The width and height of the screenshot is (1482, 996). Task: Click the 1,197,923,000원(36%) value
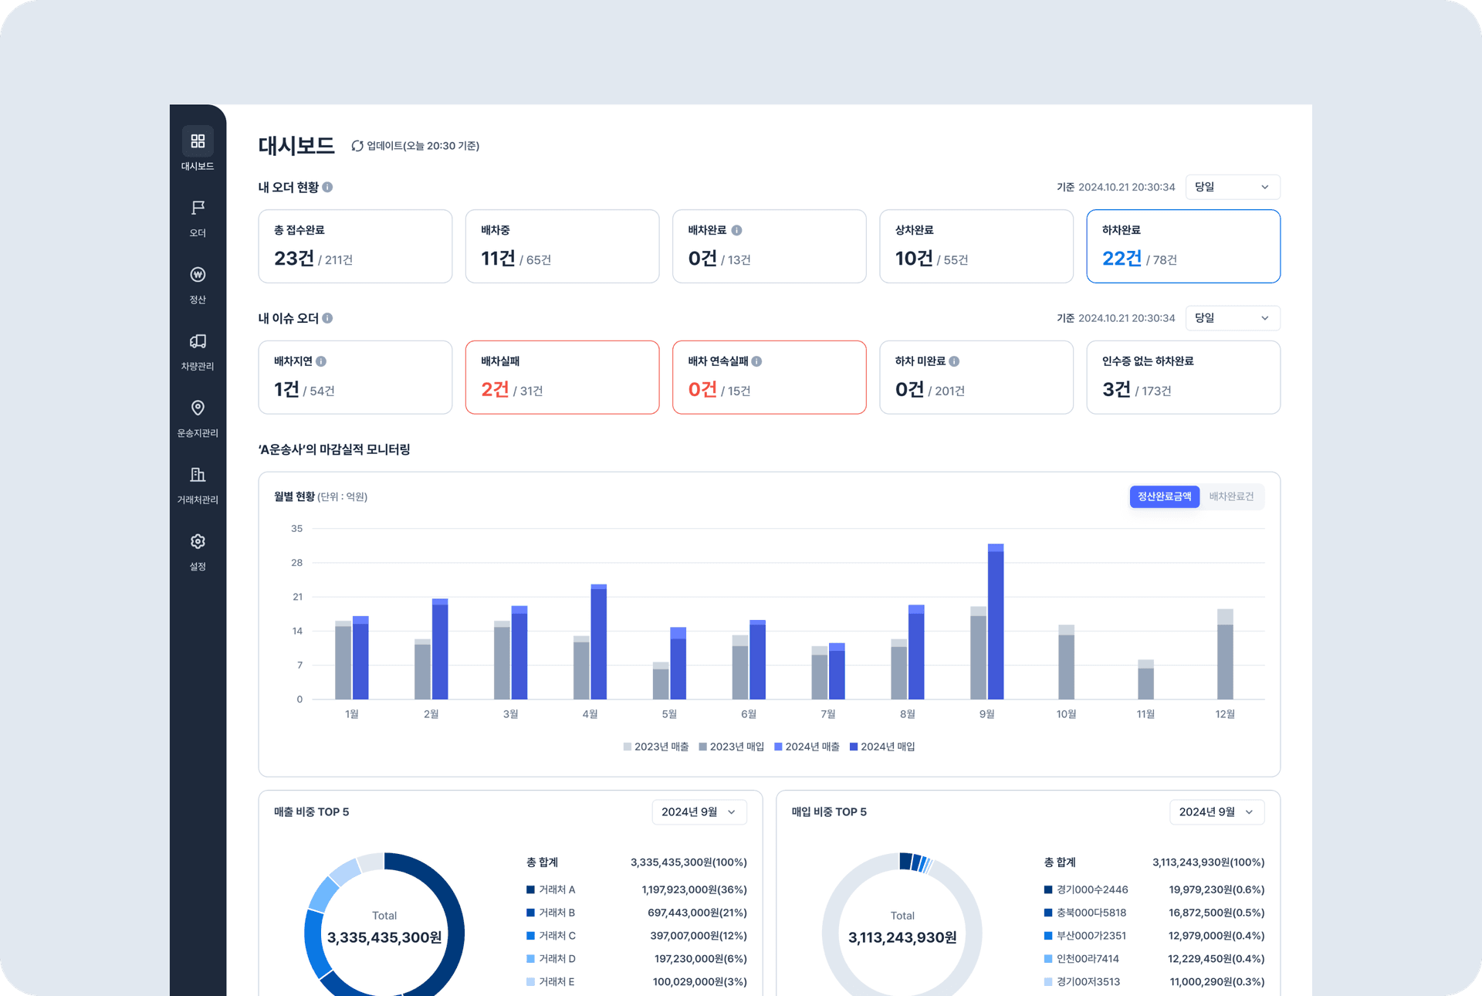(x=694, y=889)
